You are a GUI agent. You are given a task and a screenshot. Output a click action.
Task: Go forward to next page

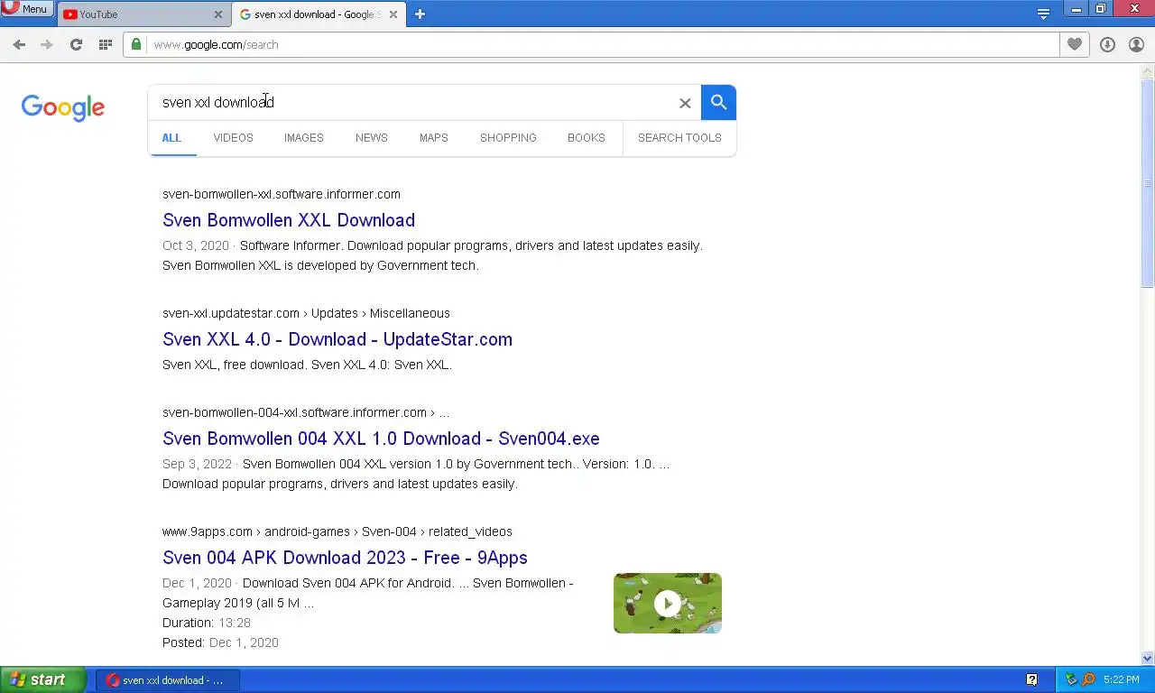47,44
